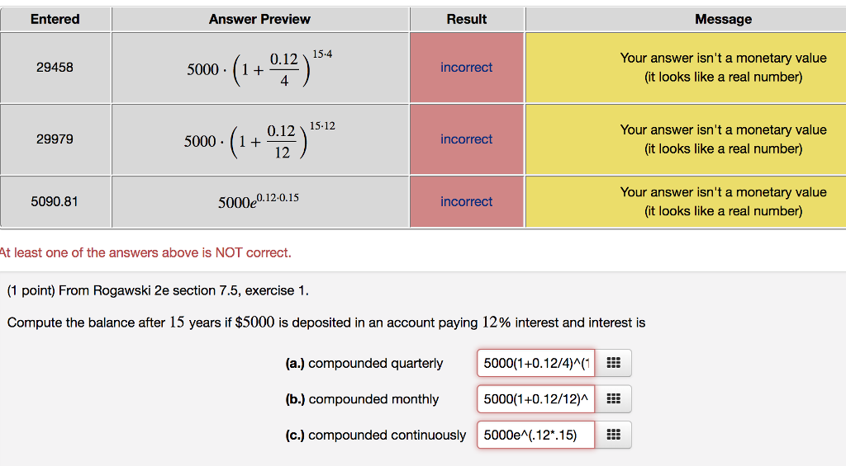Click the continuous compounding formula preview
846x466 pixels.
tap(259, 201)
